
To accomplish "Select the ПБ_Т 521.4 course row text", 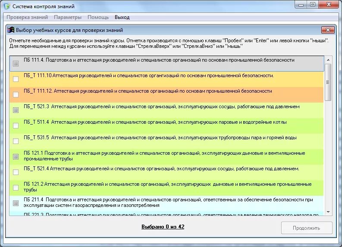I will [161, 169].
